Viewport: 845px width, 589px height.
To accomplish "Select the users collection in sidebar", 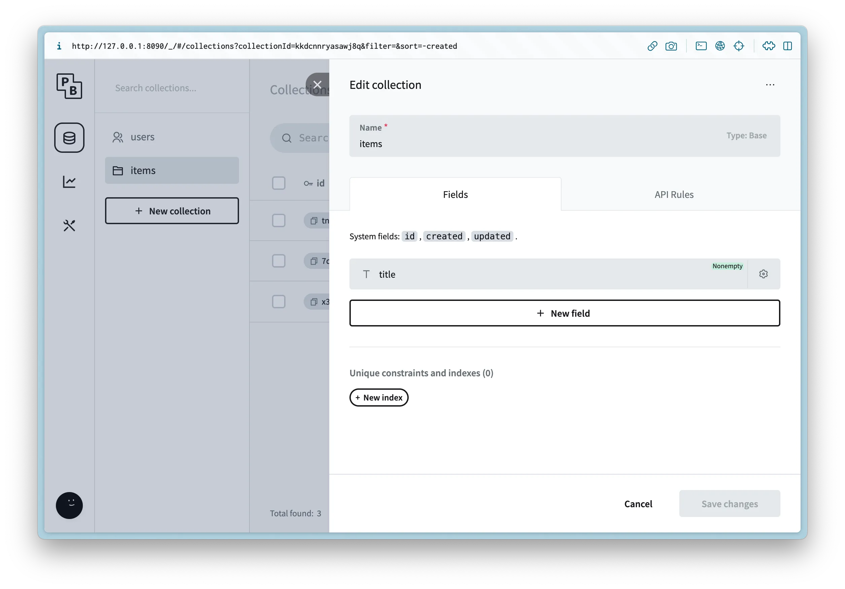I will click(142, 137).
